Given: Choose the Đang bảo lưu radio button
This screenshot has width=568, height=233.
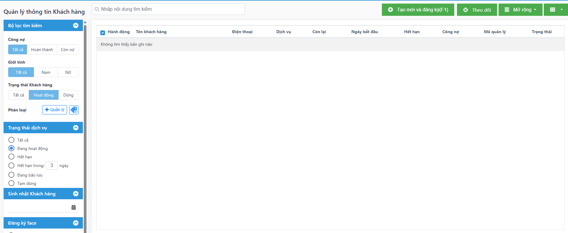Looking at the screenshot, I should click(x=11, y=175).
